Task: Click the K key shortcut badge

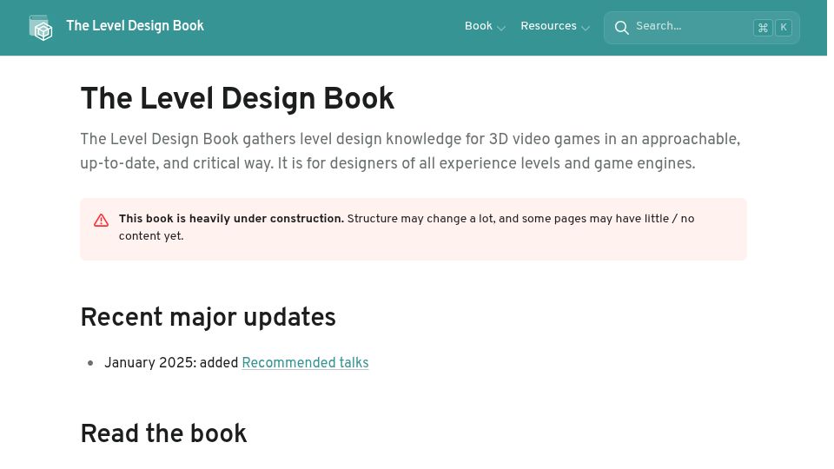Action: (x=784, y=28)
